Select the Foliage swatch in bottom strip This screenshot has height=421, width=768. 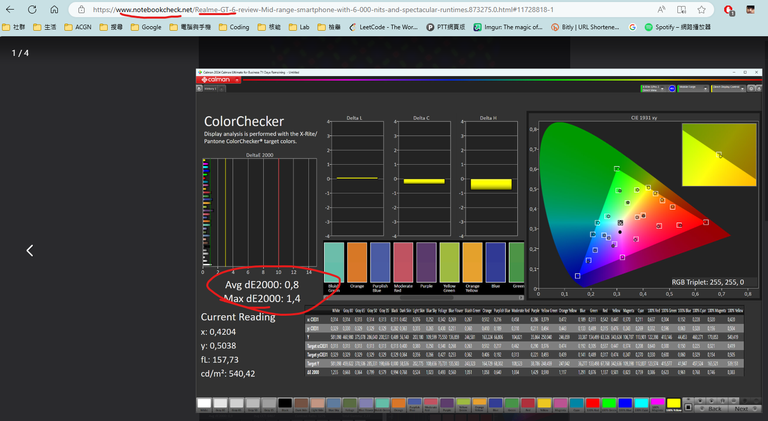350,404
